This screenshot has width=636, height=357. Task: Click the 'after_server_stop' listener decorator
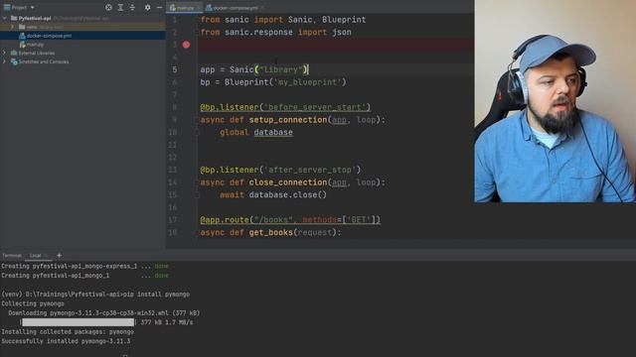[x=280, y=170]
